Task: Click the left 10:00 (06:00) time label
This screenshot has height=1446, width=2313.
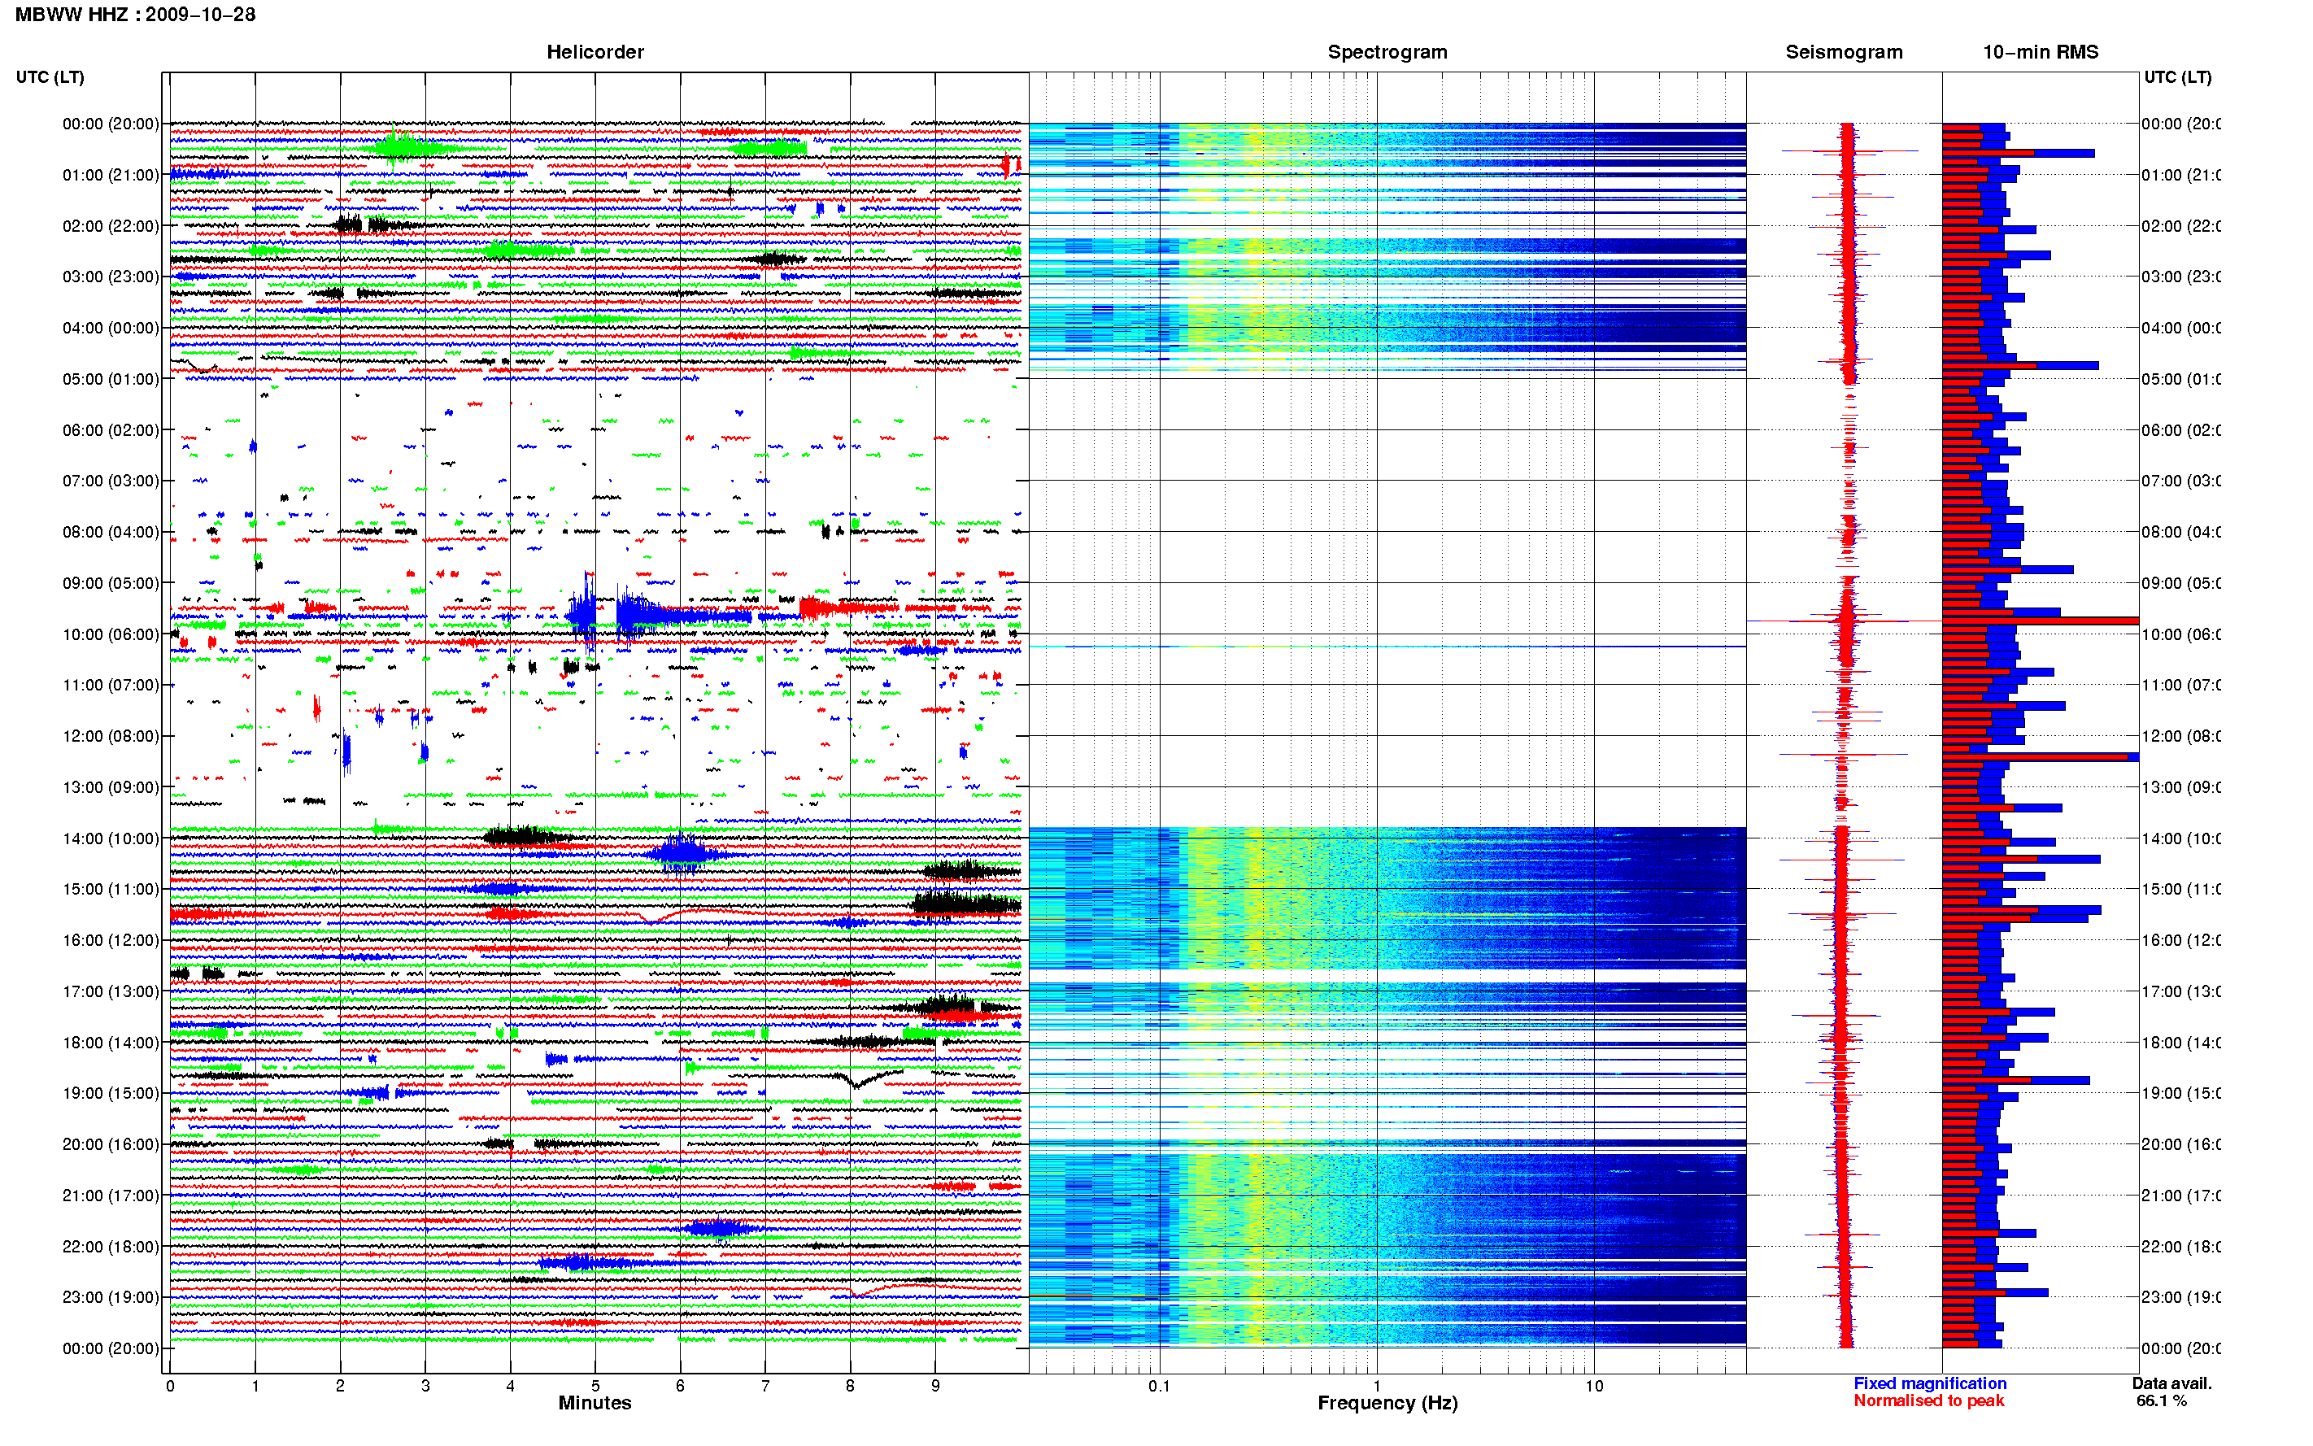Action: 111,634
